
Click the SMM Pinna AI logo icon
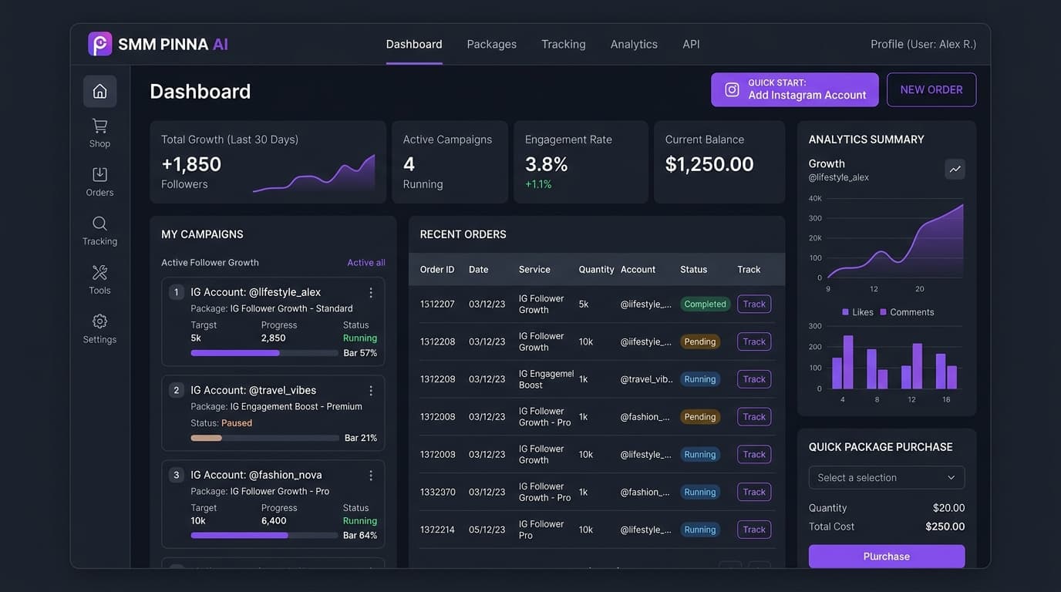tap(100, 44)
